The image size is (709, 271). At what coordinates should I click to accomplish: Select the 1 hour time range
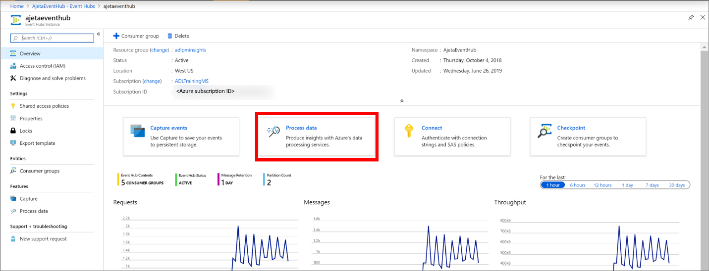tap(552, 185)
